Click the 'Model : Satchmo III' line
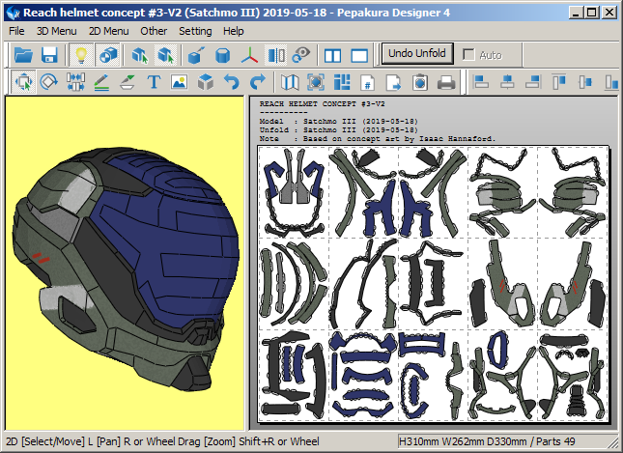 (338, 121)
